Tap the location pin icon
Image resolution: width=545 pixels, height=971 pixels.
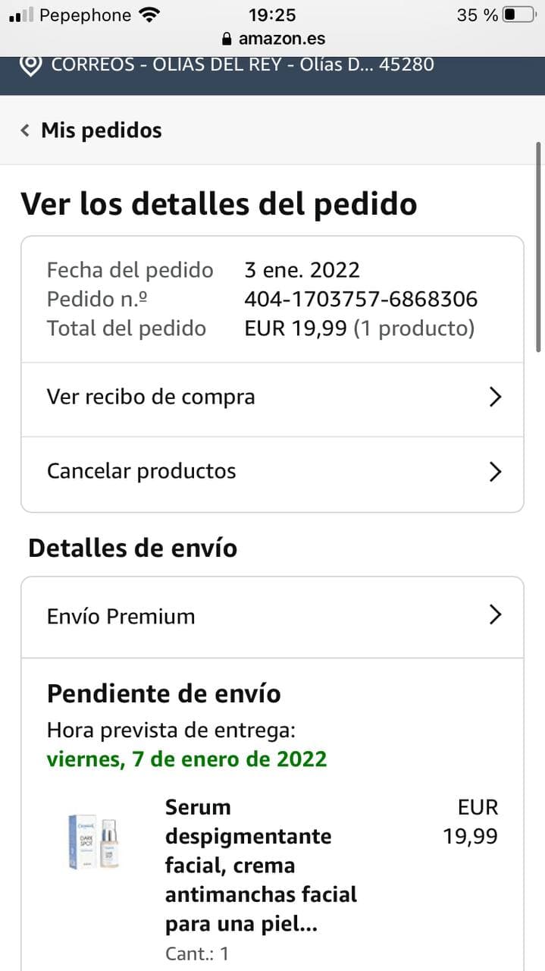point(30,65)
